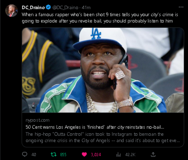
Task: Click the 40 replies count
Action: coord(33,155)
